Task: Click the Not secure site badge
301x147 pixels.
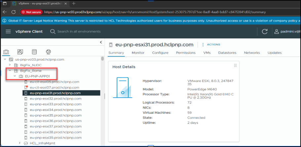Action: 31,12
